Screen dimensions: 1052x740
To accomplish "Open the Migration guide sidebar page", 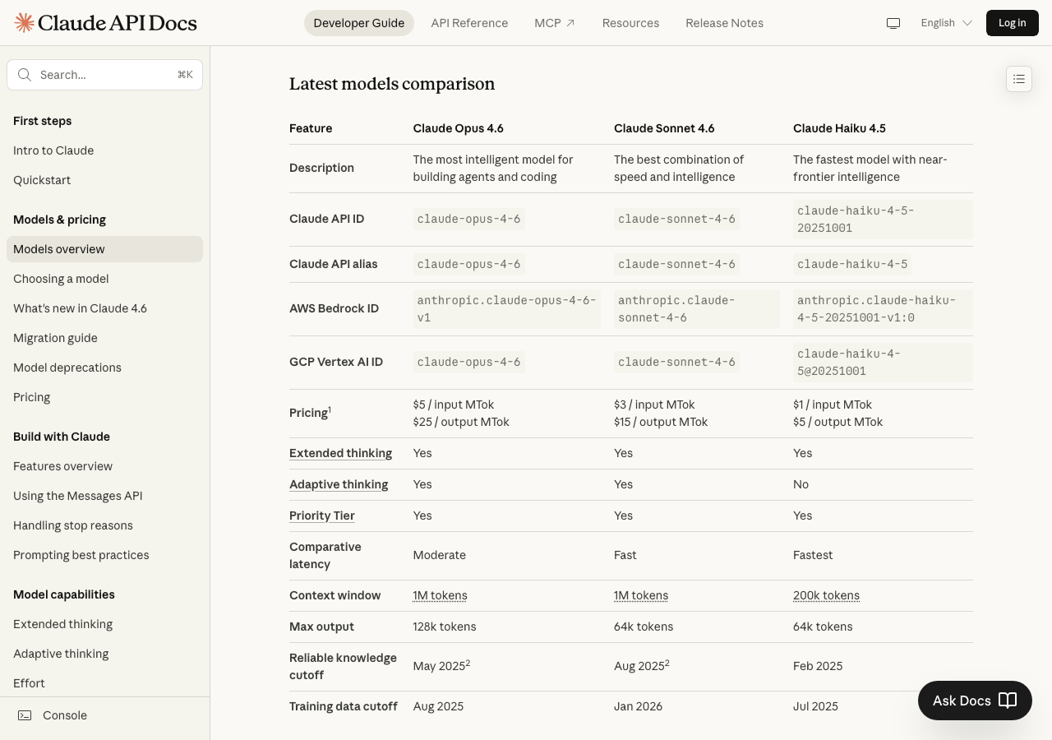I will click(55, 338).
